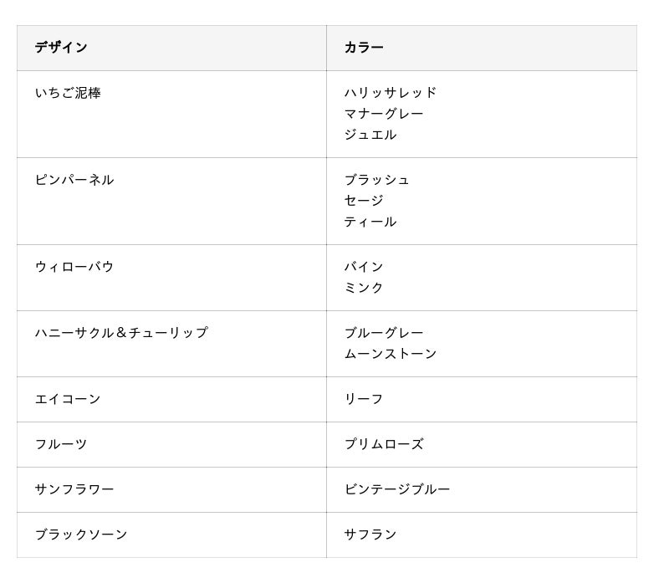The width and height of the screenshot is (669, 583).
Task: Click the ビンテージブルー color text
Action: point(397,489)
